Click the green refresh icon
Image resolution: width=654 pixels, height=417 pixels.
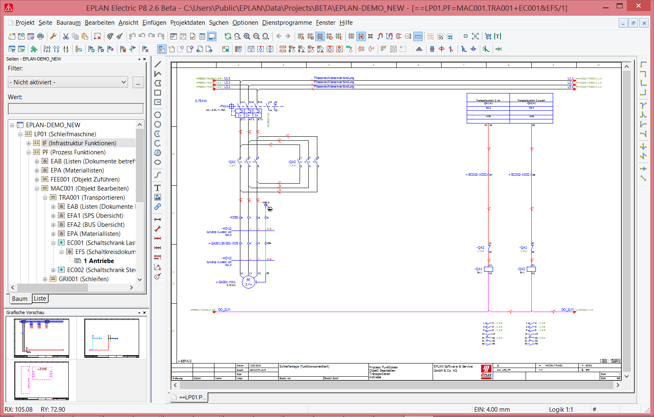(228, 37)
